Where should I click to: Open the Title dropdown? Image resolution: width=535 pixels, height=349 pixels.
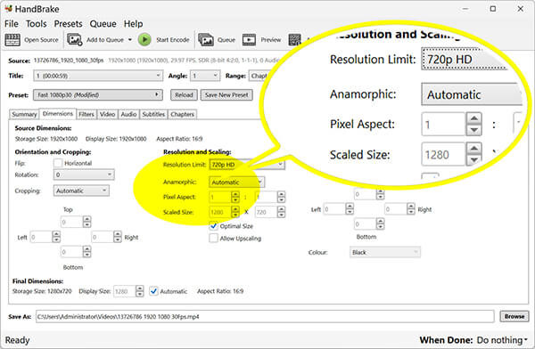click(98, 76)
